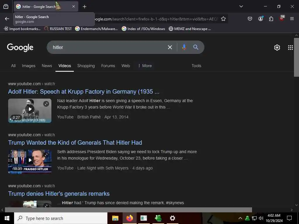
Task: Open the network icon in system tray
Action: [x=254, y=218]
